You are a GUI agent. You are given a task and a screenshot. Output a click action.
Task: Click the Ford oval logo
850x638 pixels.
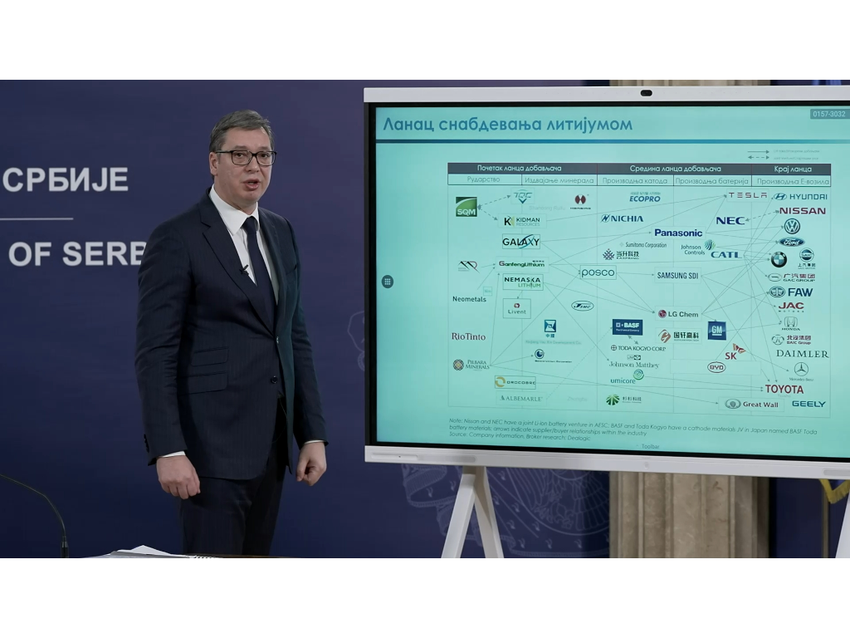[x=791, y=242]
